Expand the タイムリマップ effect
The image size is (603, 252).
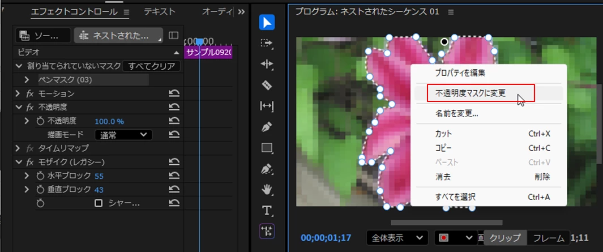point(18,148)
